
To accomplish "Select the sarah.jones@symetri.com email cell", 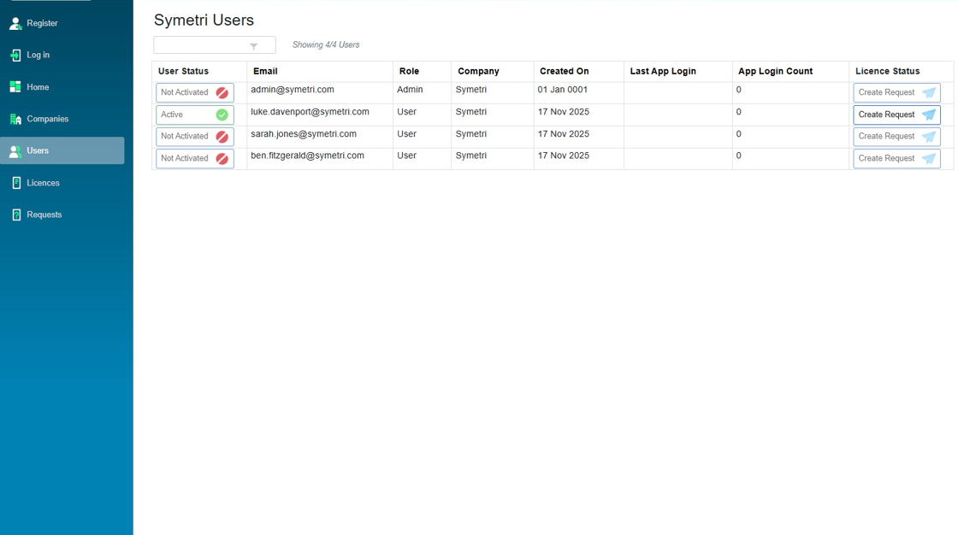I will click(x=304, y=134).
